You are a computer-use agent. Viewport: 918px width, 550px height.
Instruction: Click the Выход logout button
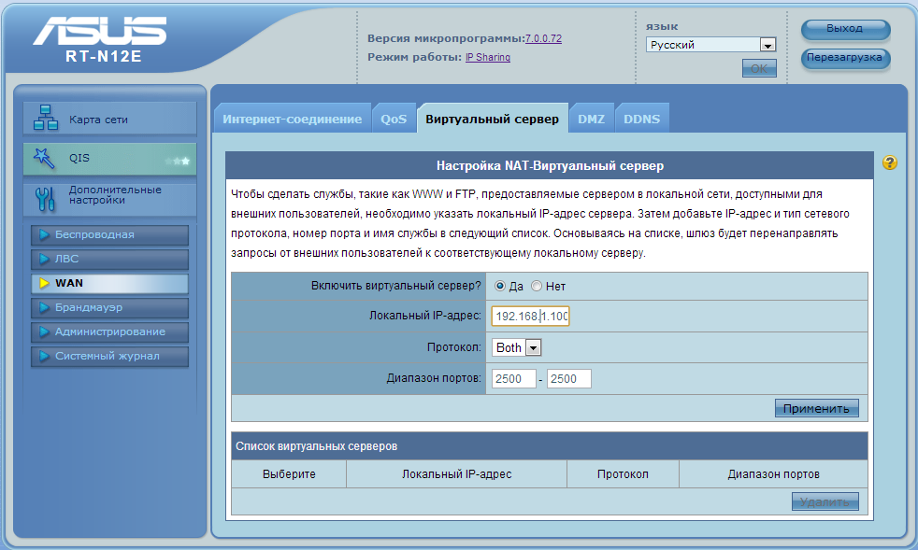(x=844, y=29)
